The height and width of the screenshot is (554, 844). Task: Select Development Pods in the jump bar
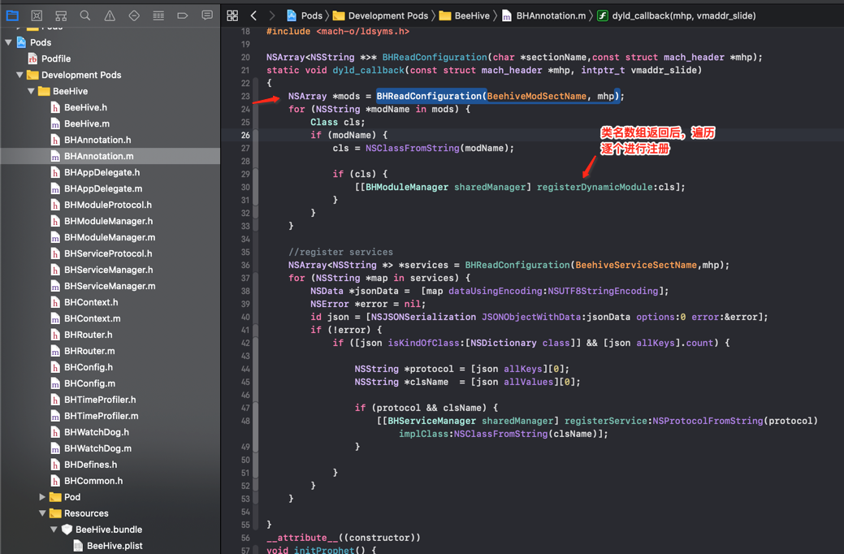(388, 15)
